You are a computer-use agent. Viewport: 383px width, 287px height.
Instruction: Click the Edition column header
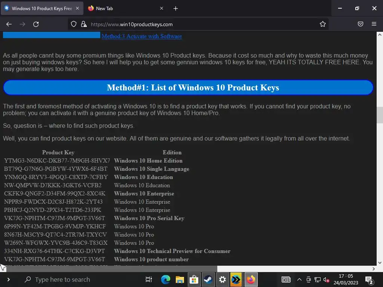point(172,152)
